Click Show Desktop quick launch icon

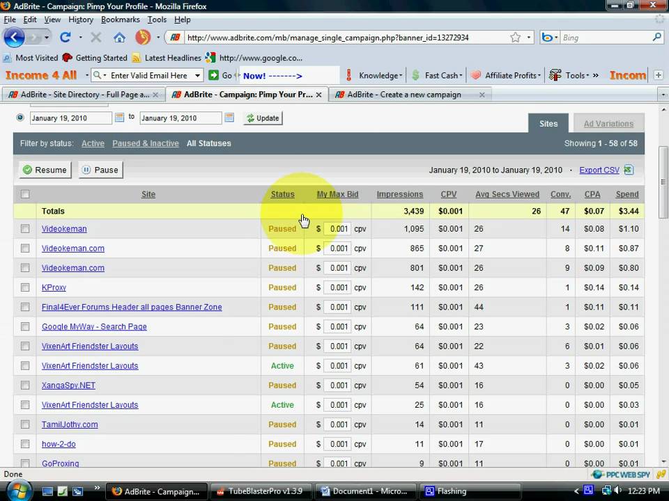48,491
